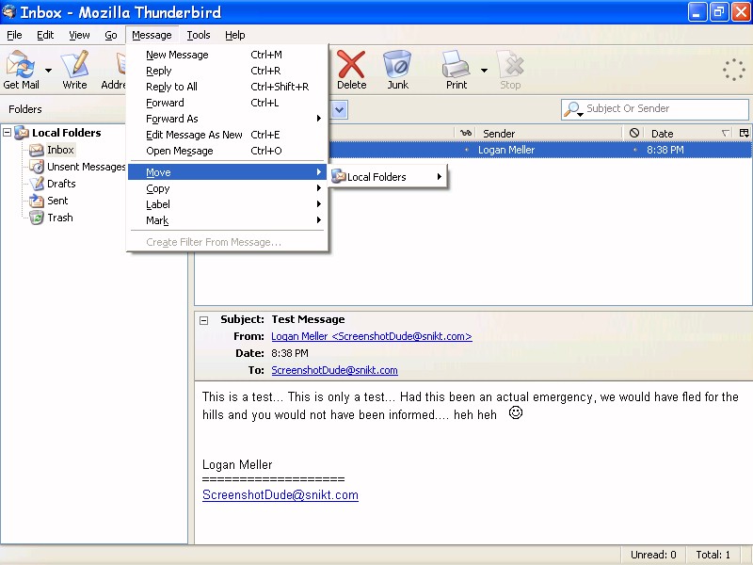Collapse the Local Folders tree

click(8, 132)
